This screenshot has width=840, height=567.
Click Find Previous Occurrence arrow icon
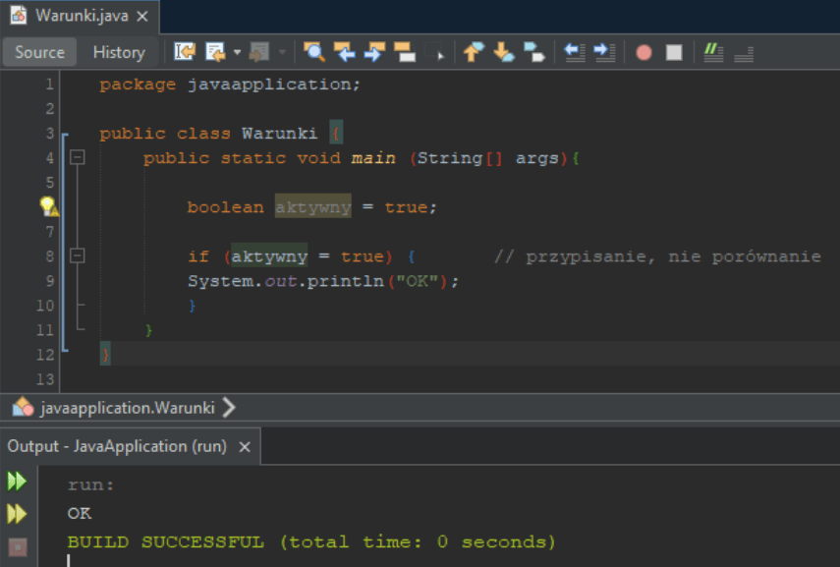coord(344,52)
